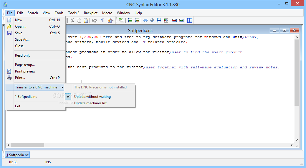Toggle Read only in File menu
The image size is (306, 168).
(x=23, y=55)
